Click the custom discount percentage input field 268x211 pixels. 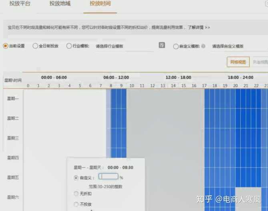pos(108,177)
